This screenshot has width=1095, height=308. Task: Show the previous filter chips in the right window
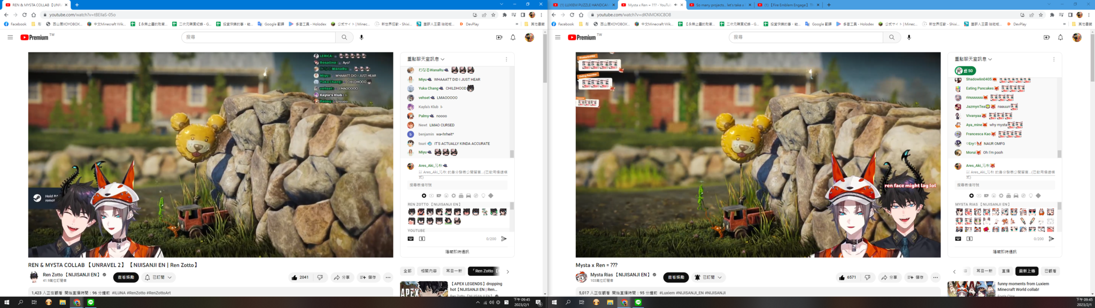(x=954, y=272)
